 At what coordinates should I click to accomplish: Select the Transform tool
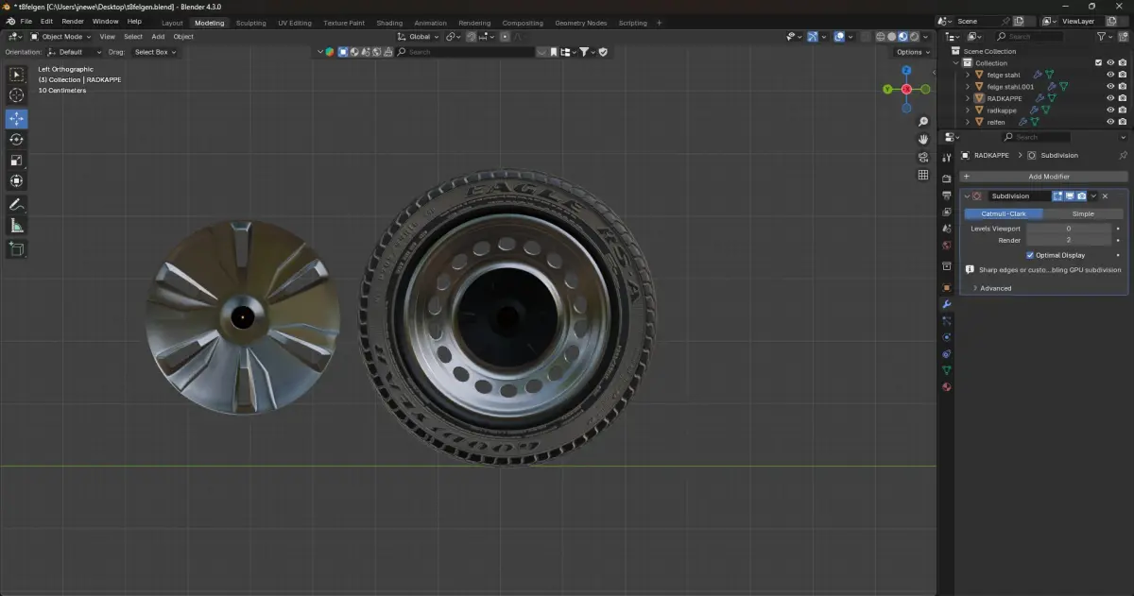pyautogui.click(x=17, y=181)
